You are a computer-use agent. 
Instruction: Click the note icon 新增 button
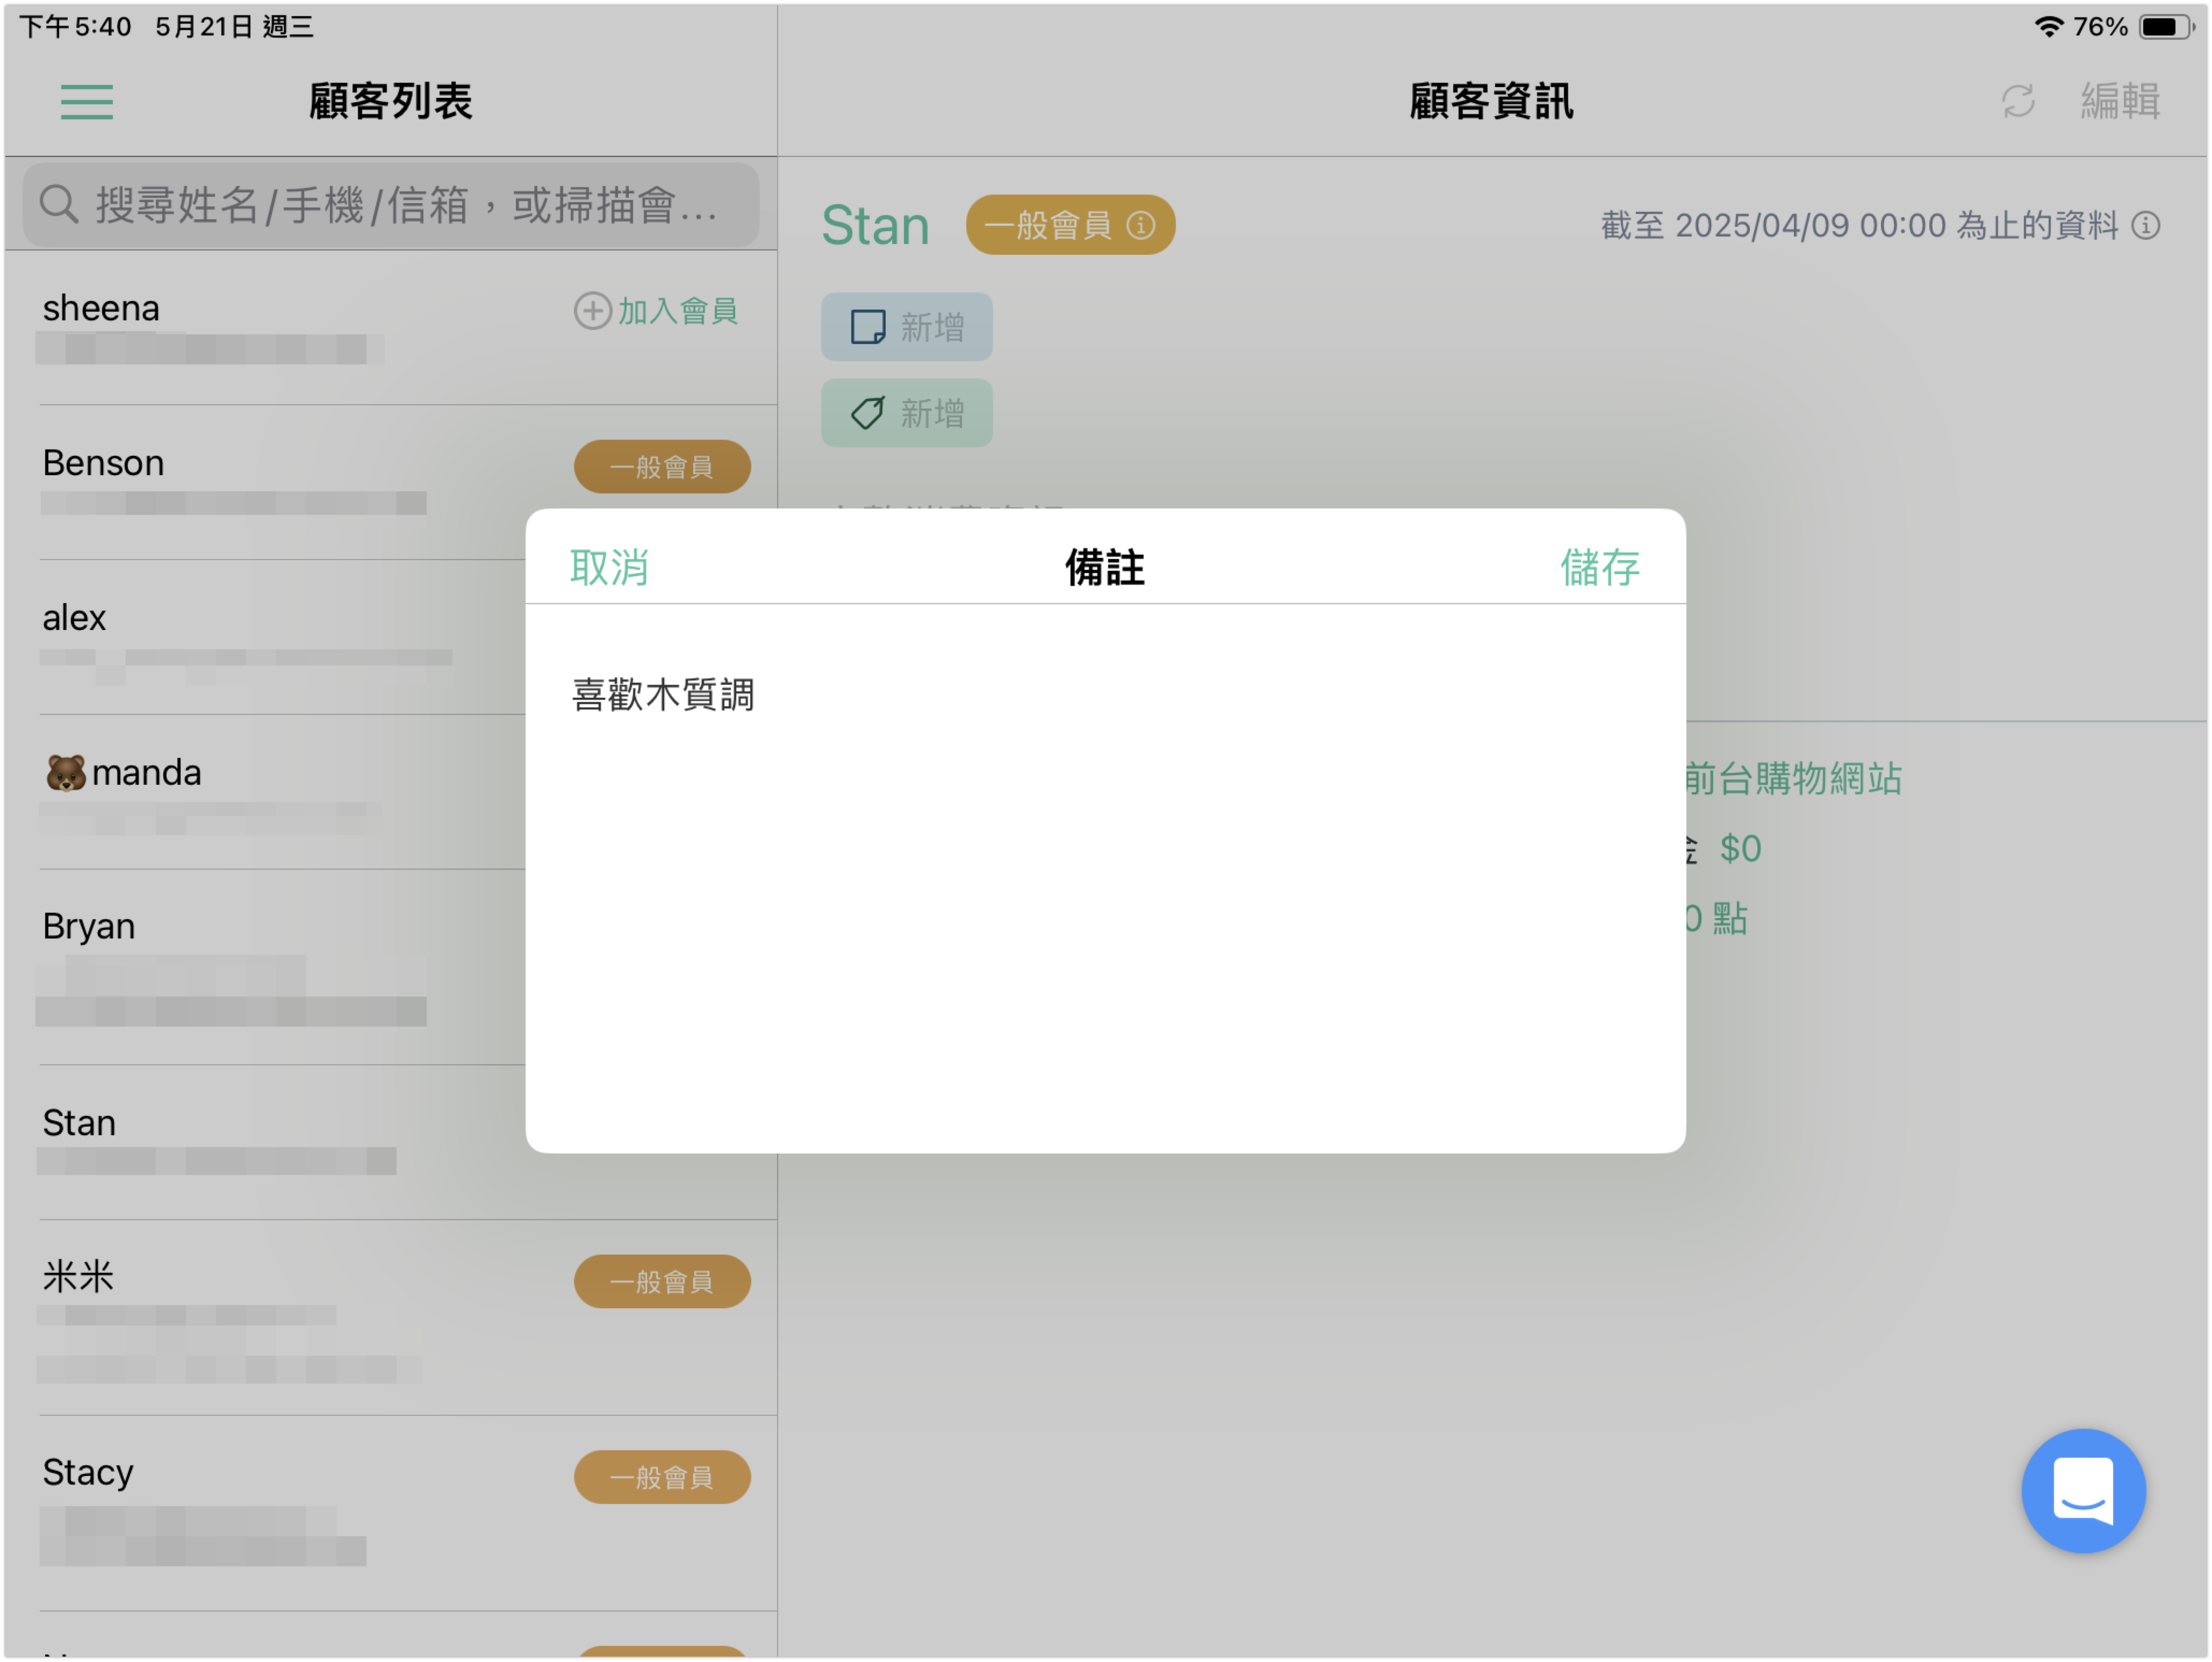click(907, 327)
